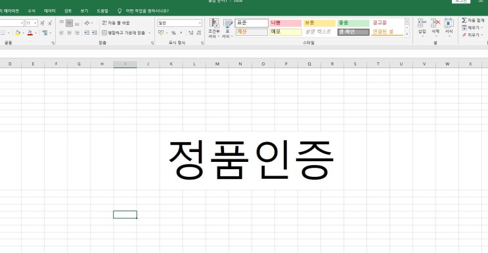488x253 pixels.
Task: Open the number format 일반 combo box
Action: [179, 23]
